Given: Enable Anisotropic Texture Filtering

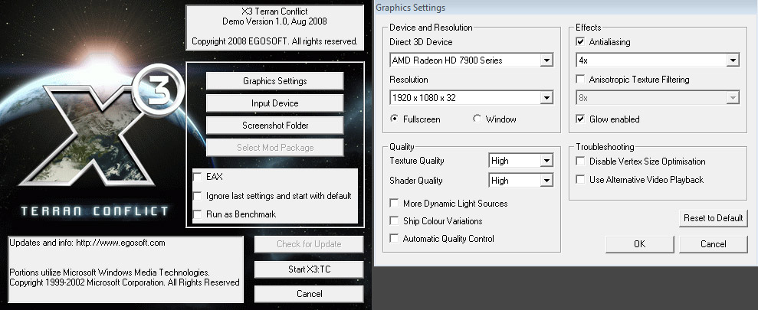Looking at the screenshot, I should tap(581, 79).
